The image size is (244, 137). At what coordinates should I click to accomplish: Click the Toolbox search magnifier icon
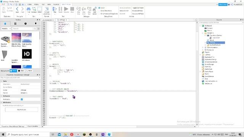click(35, 29)
